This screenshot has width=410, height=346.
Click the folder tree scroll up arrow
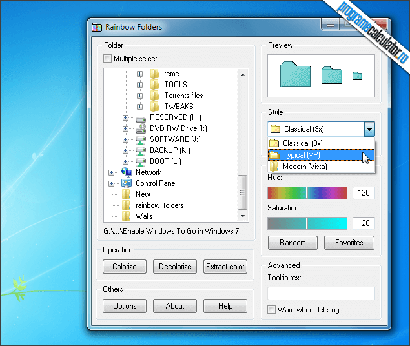[243, 75]
